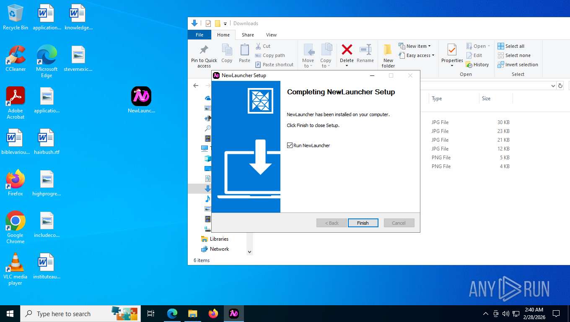This screenshot has width=570, height=322.
Task: Expand the Delete dropdown arrow
Action: [347, 66]
